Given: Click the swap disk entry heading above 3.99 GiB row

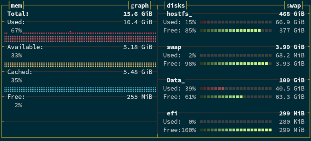Looking at the screenshot, I should [174, 47].
